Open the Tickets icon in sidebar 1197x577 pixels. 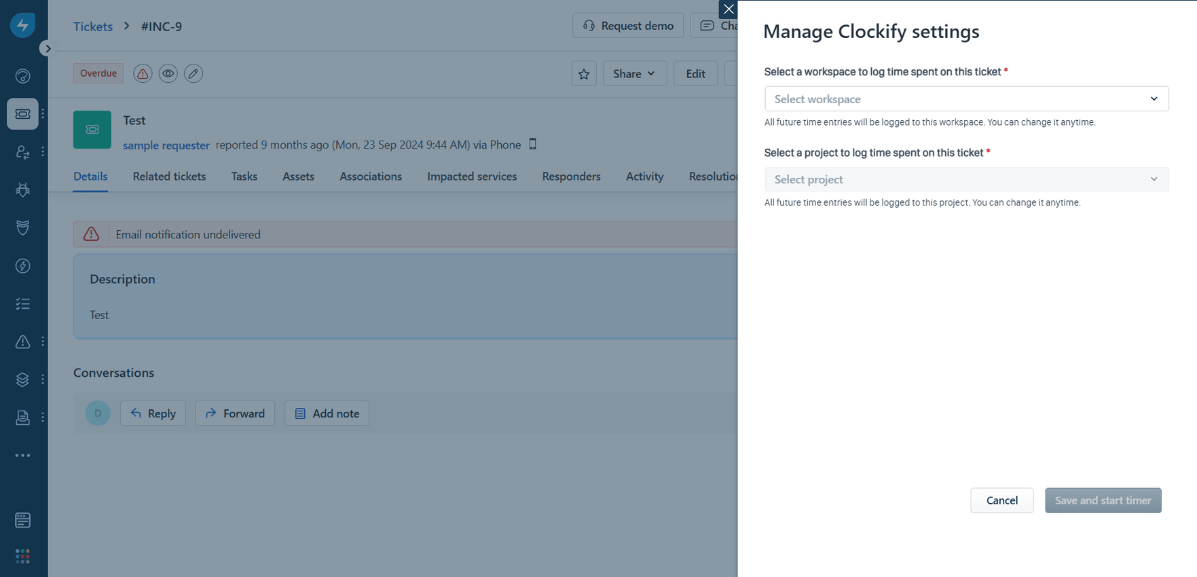tap(23, 114)
